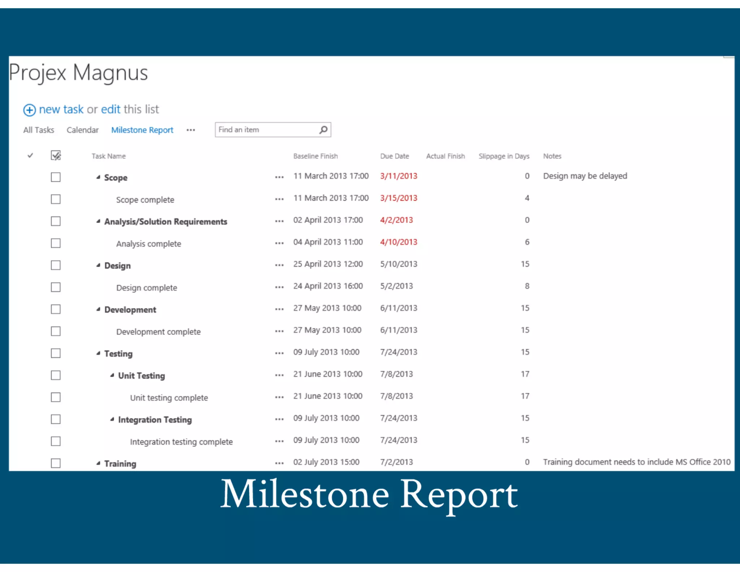Check the Testing row checkbox
The image size is (740, 572).
pos(56,353)
